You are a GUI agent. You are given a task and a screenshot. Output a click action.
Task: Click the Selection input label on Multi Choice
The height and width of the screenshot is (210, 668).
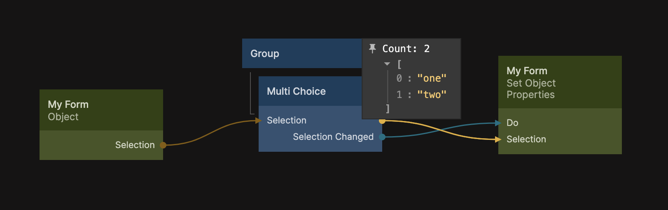click(x=287, y=120)
